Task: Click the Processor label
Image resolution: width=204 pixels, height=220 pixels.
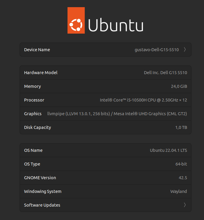Action: [34, 100]
